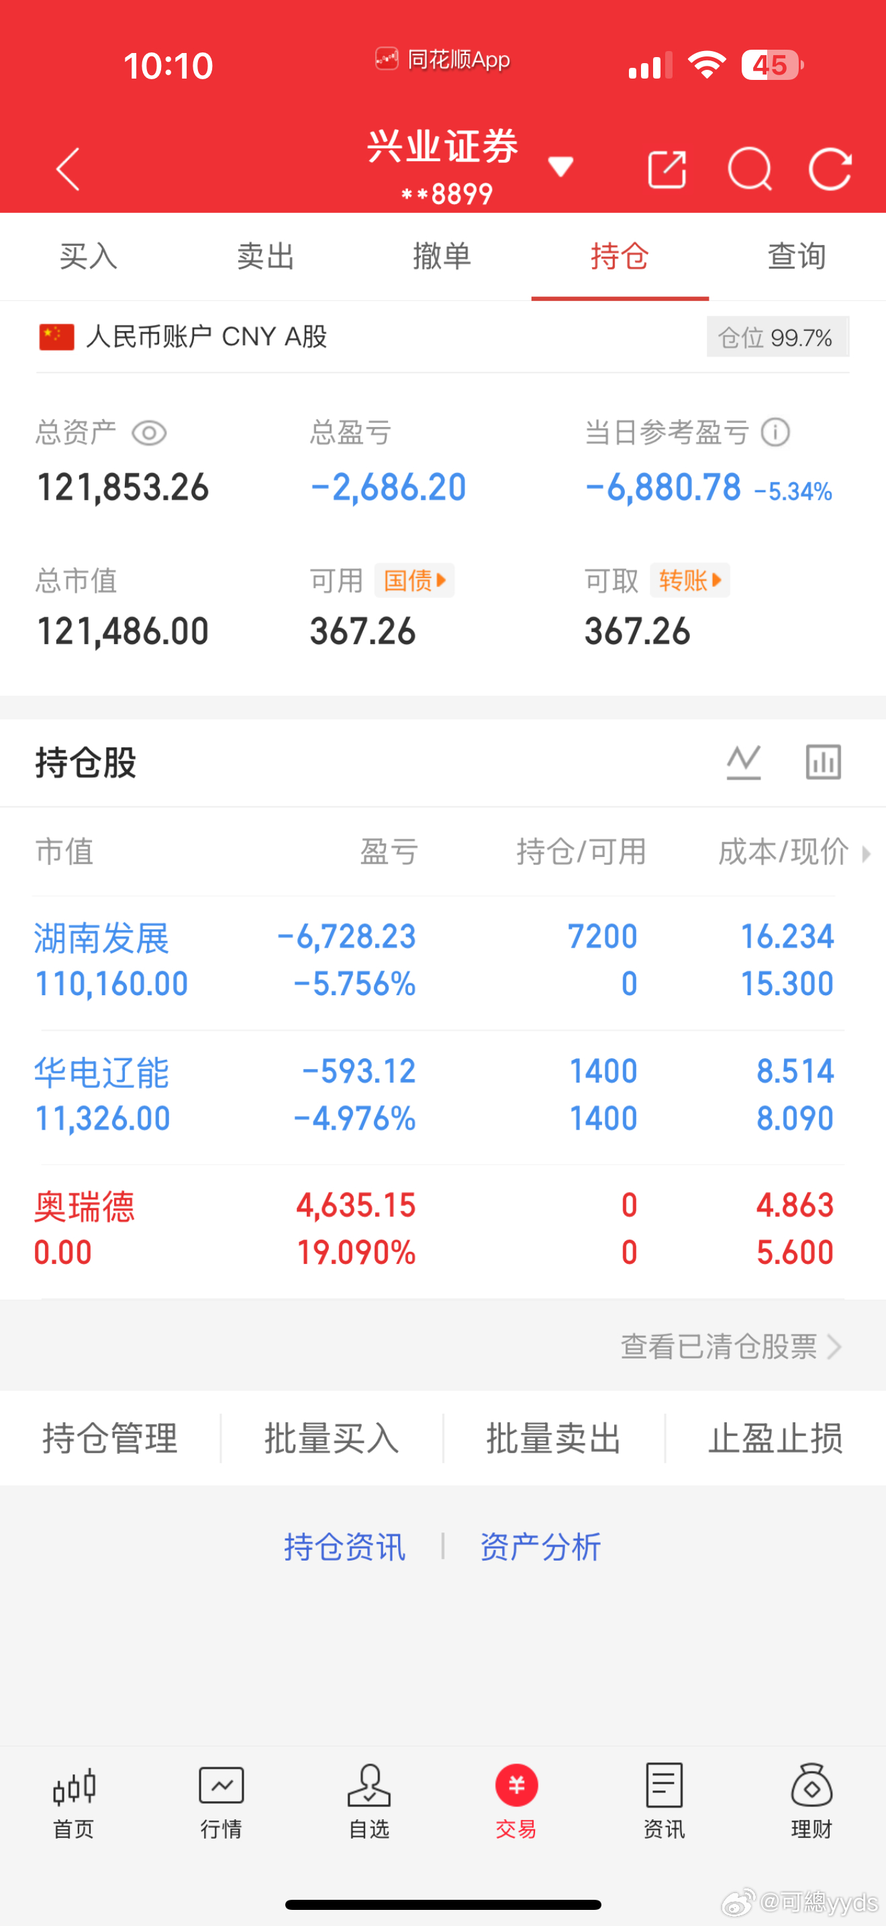The width and height of the screenshot is (886, 1926).
Task: Select the 持仓 tab
Action: point(620,257)
